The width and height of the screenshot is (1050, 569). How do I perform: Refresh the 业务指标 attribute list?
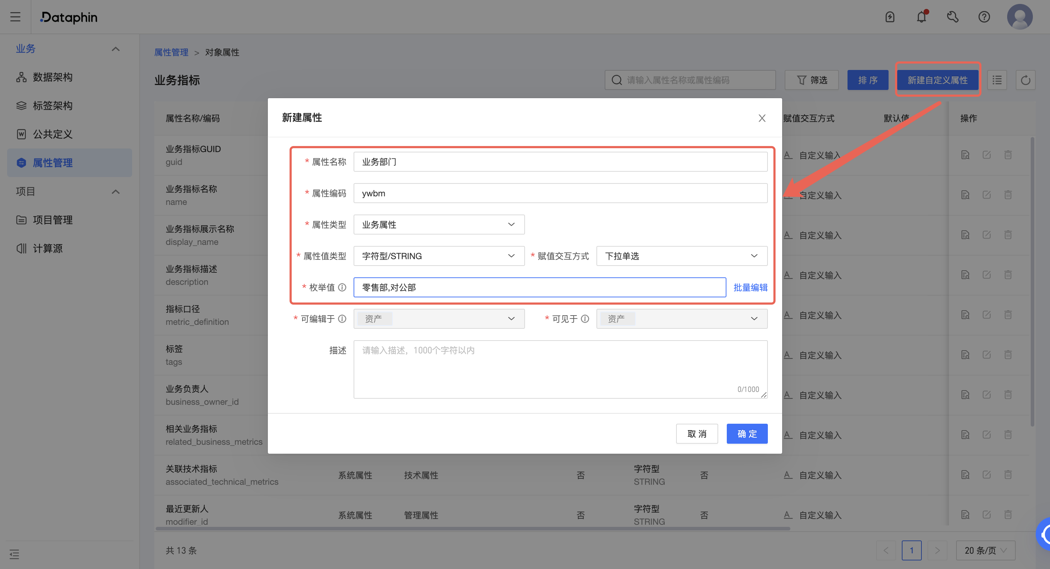[x=1026, y=80]
